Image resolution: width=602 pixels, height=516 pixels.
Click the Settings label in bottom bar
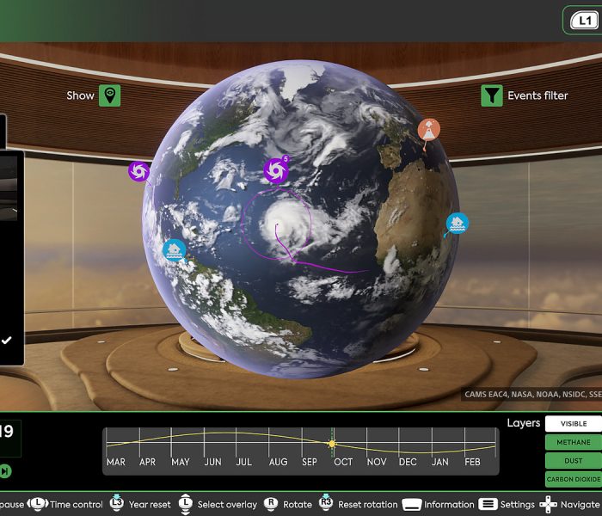coord(518,505)
